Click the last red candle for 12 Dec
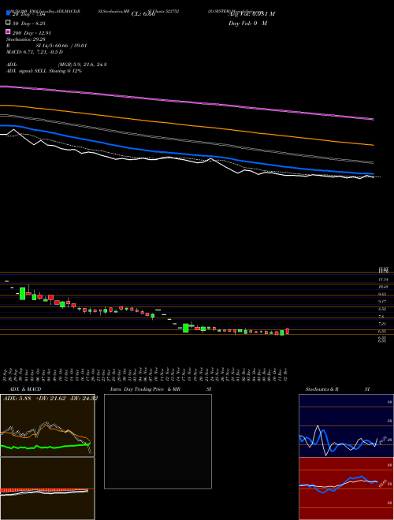 (x=287, y=331)
